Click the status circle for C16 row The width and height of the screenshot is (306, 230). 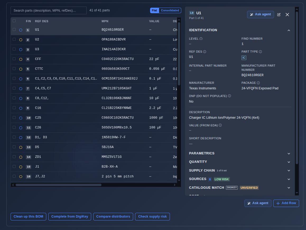click(x=21, y=108)
